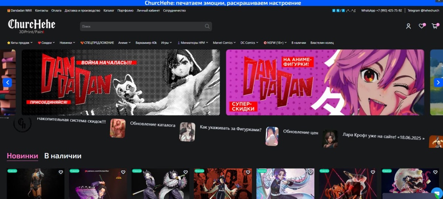Open the Портфолио link
The image size is (443, 199).
click(x=126, y=11)
